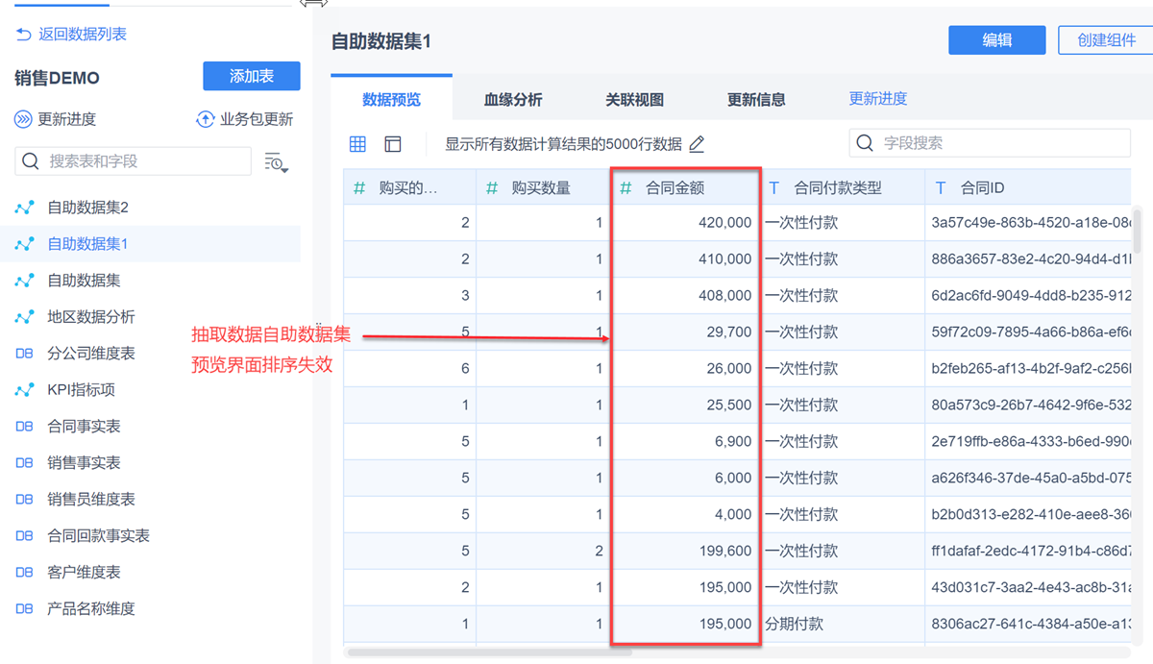Click the update progress icon in sidebar
The image size is (1153, 664).
pos(23,120)
